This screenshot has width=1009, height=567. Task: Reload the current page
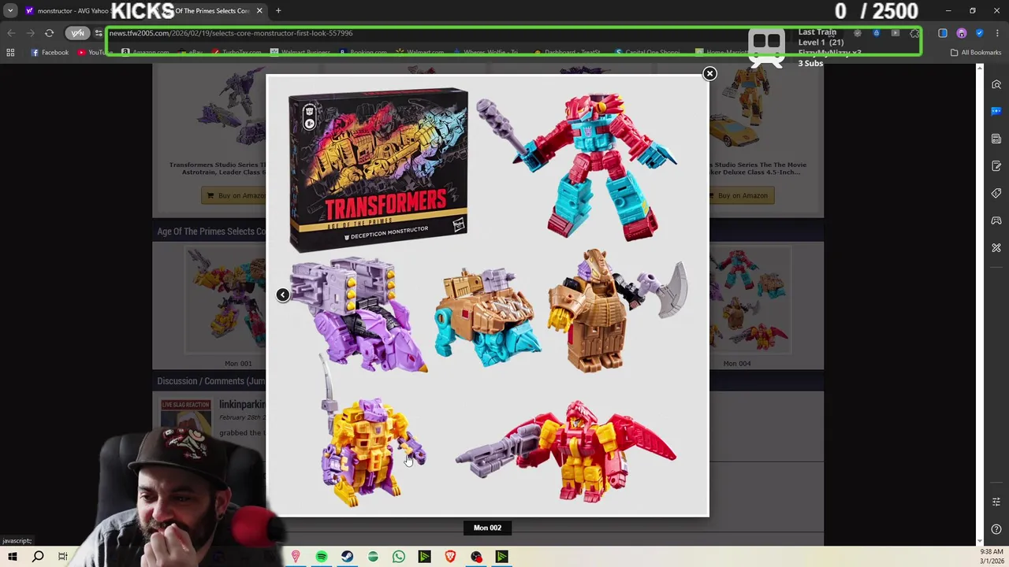(49, 33)
